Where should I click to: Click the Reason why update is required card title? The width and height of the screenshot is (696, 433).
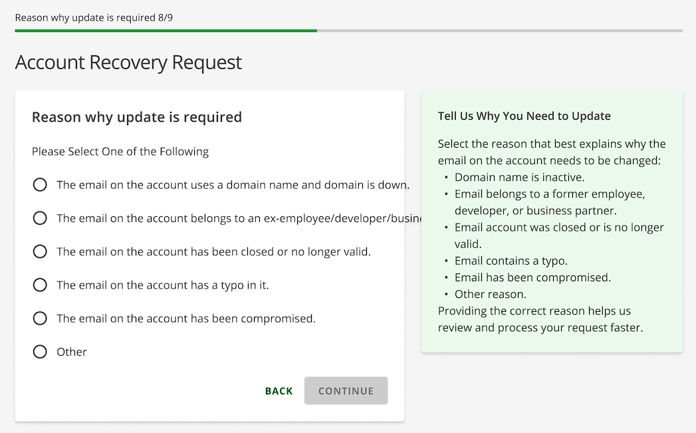(136, 116)
